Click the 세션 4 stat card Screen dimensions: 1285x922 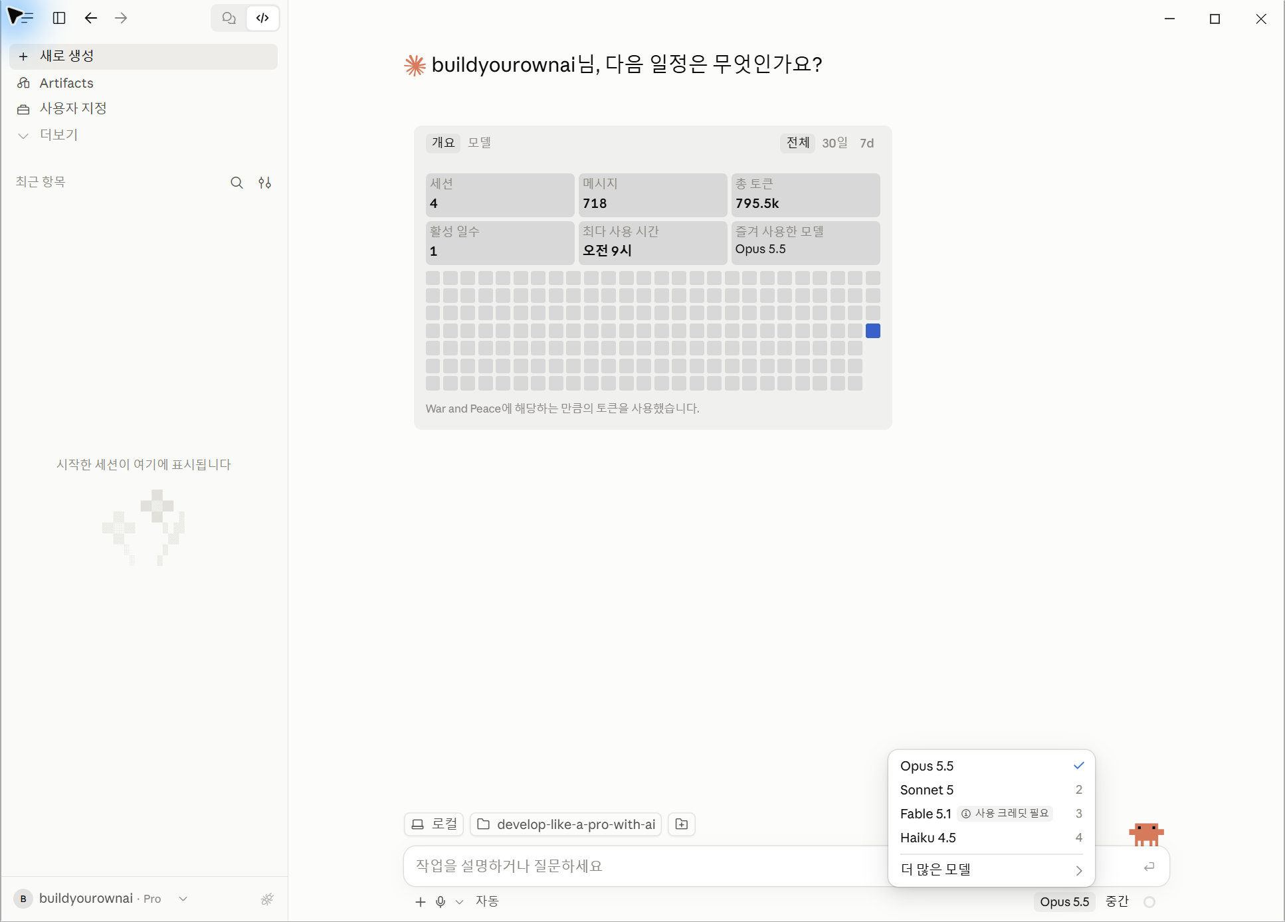click(500, 195)
